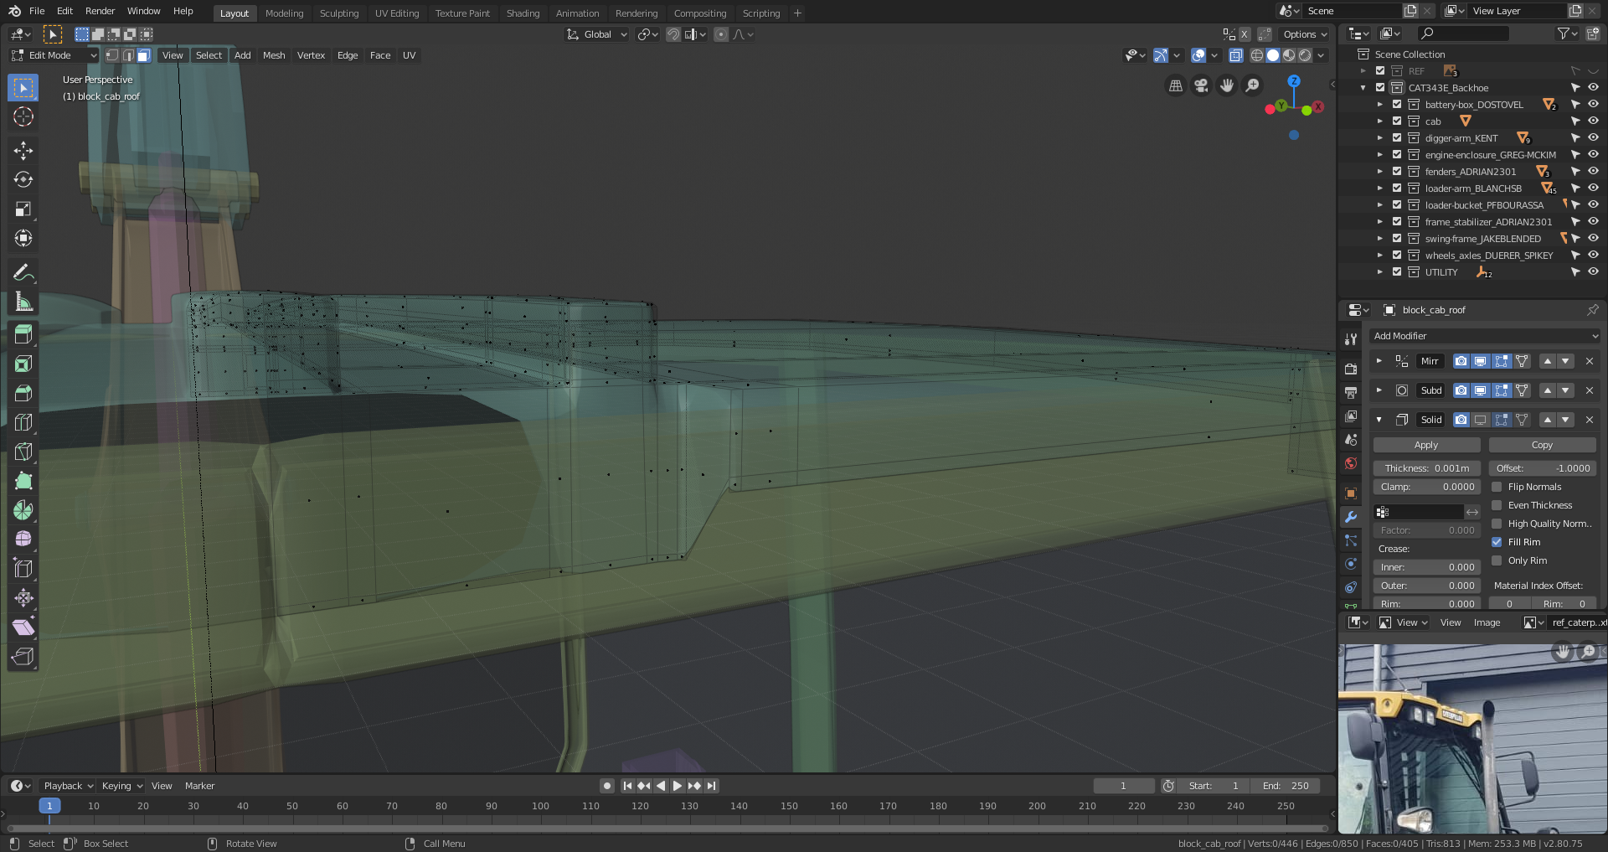This screenshot has height=852, width=1608.
Task: Select the Knife tool
Action: [x=23, y=452]
